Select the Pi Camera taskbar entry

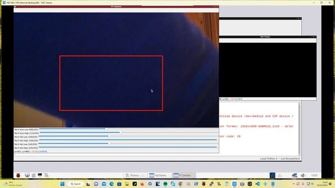pyautogui.click(x=184, y=175)
